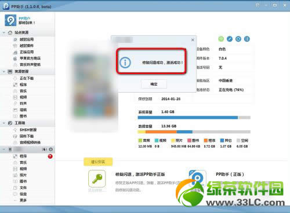290x213 pixels.
Task: Open 音频视频转换 tool
Action: [30, 142]
